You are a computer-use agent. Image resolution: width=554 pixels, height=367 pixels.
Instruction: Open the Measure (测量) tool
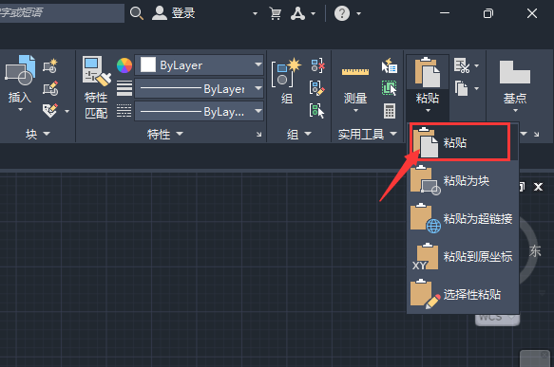tap(355, 72)
